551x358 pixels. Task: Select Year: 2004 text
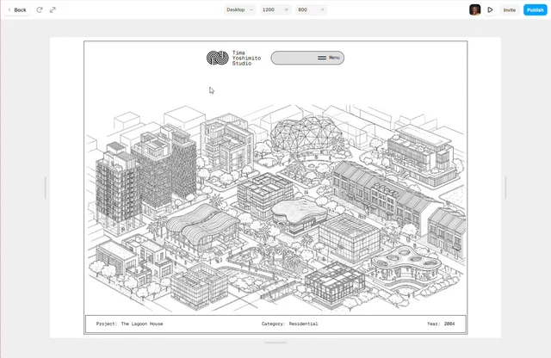441,324
